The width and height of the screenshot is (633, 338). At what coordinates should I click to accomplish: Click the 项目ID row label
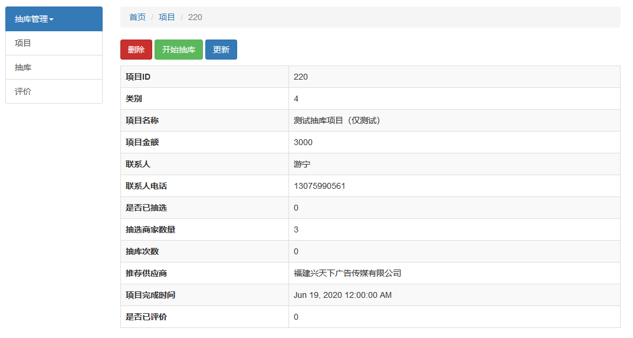point(138,77)
